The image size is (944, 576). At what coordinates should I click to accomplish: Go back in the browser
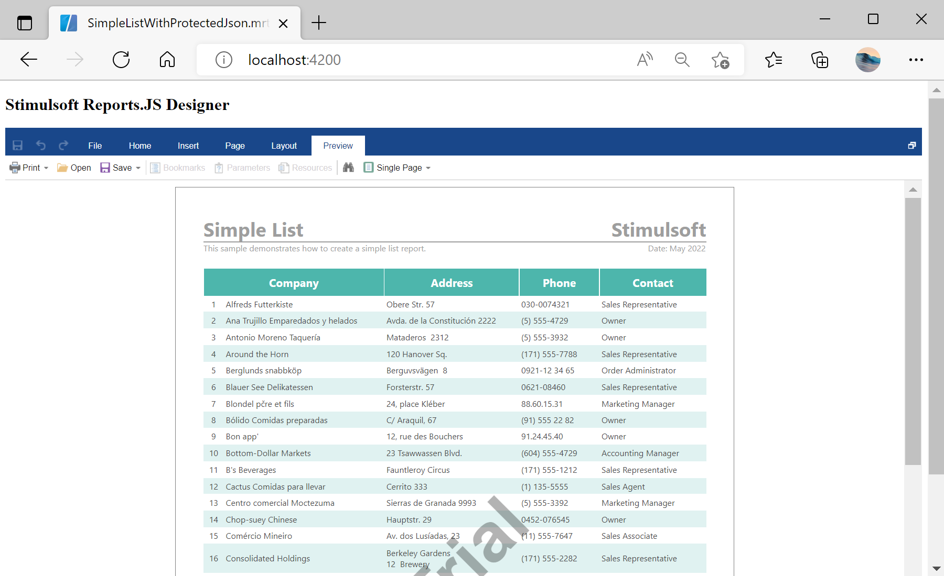tap(29, 60)
